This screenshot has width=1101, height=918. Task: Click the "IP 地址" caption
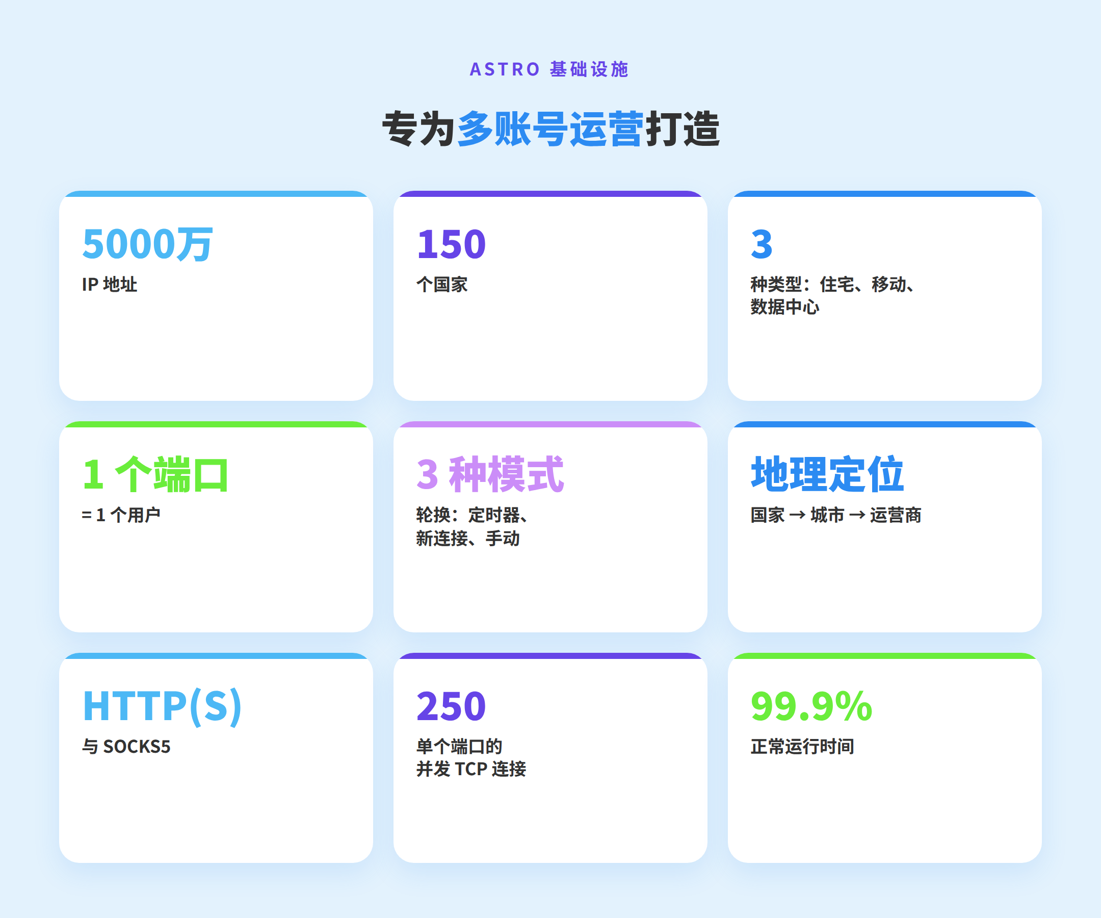click(x=110, y=284)
